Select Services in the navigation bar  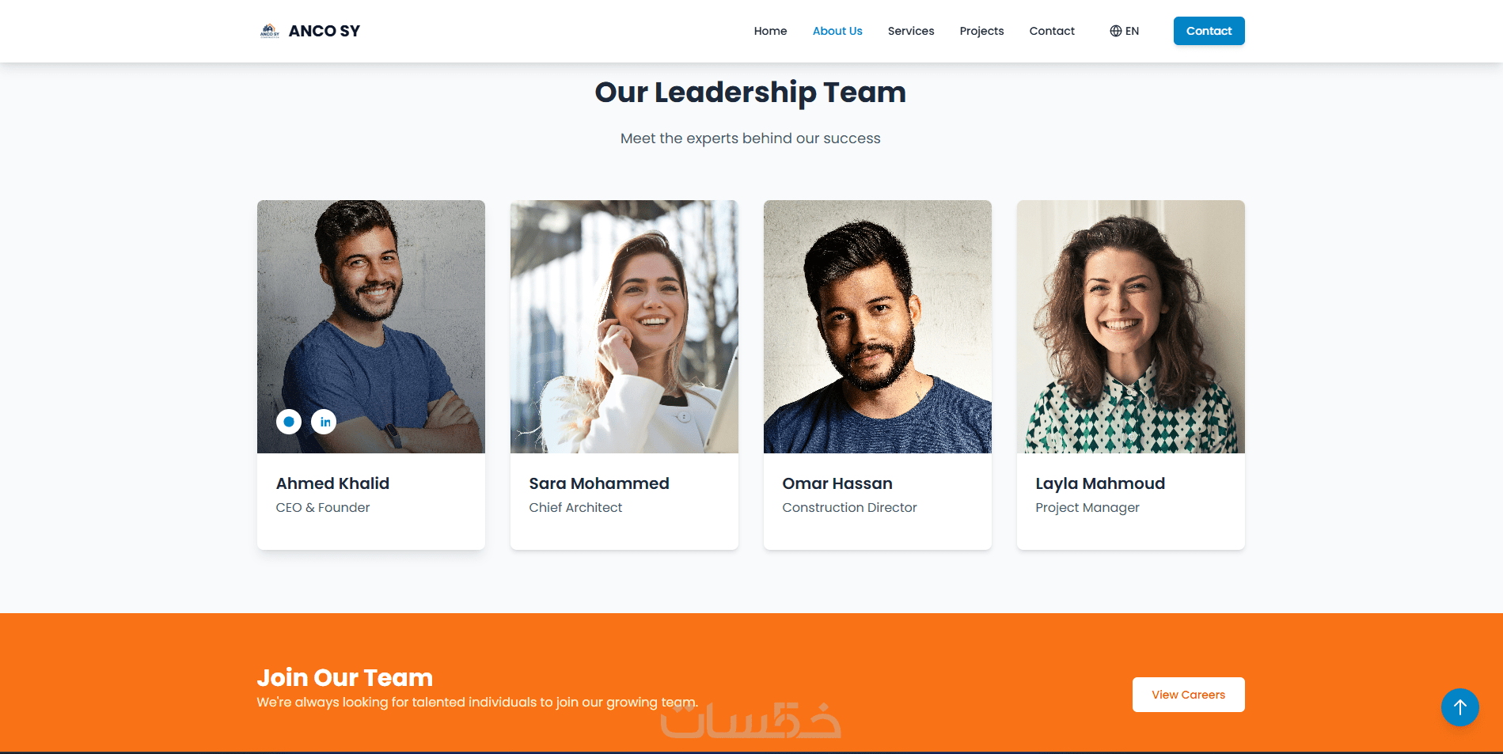pos(911,31)
